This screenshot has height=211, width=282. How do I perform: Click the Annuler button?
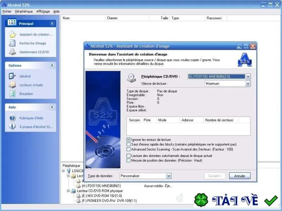click(240, 176)
